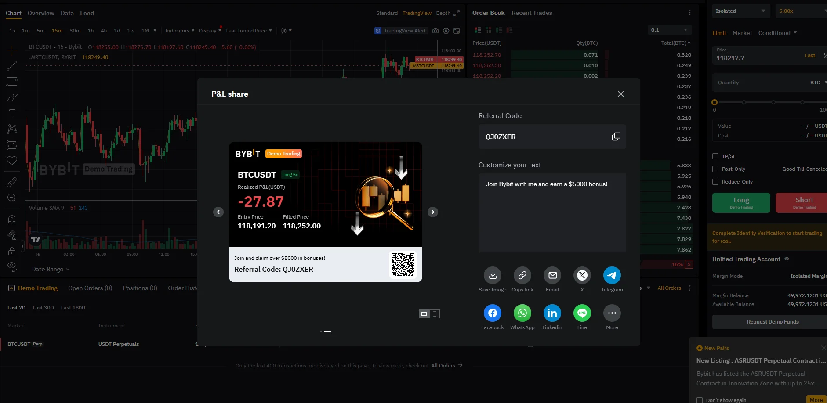Switch to the Feed tab
This screenshot has height=403, width=827.
[87, 13]
